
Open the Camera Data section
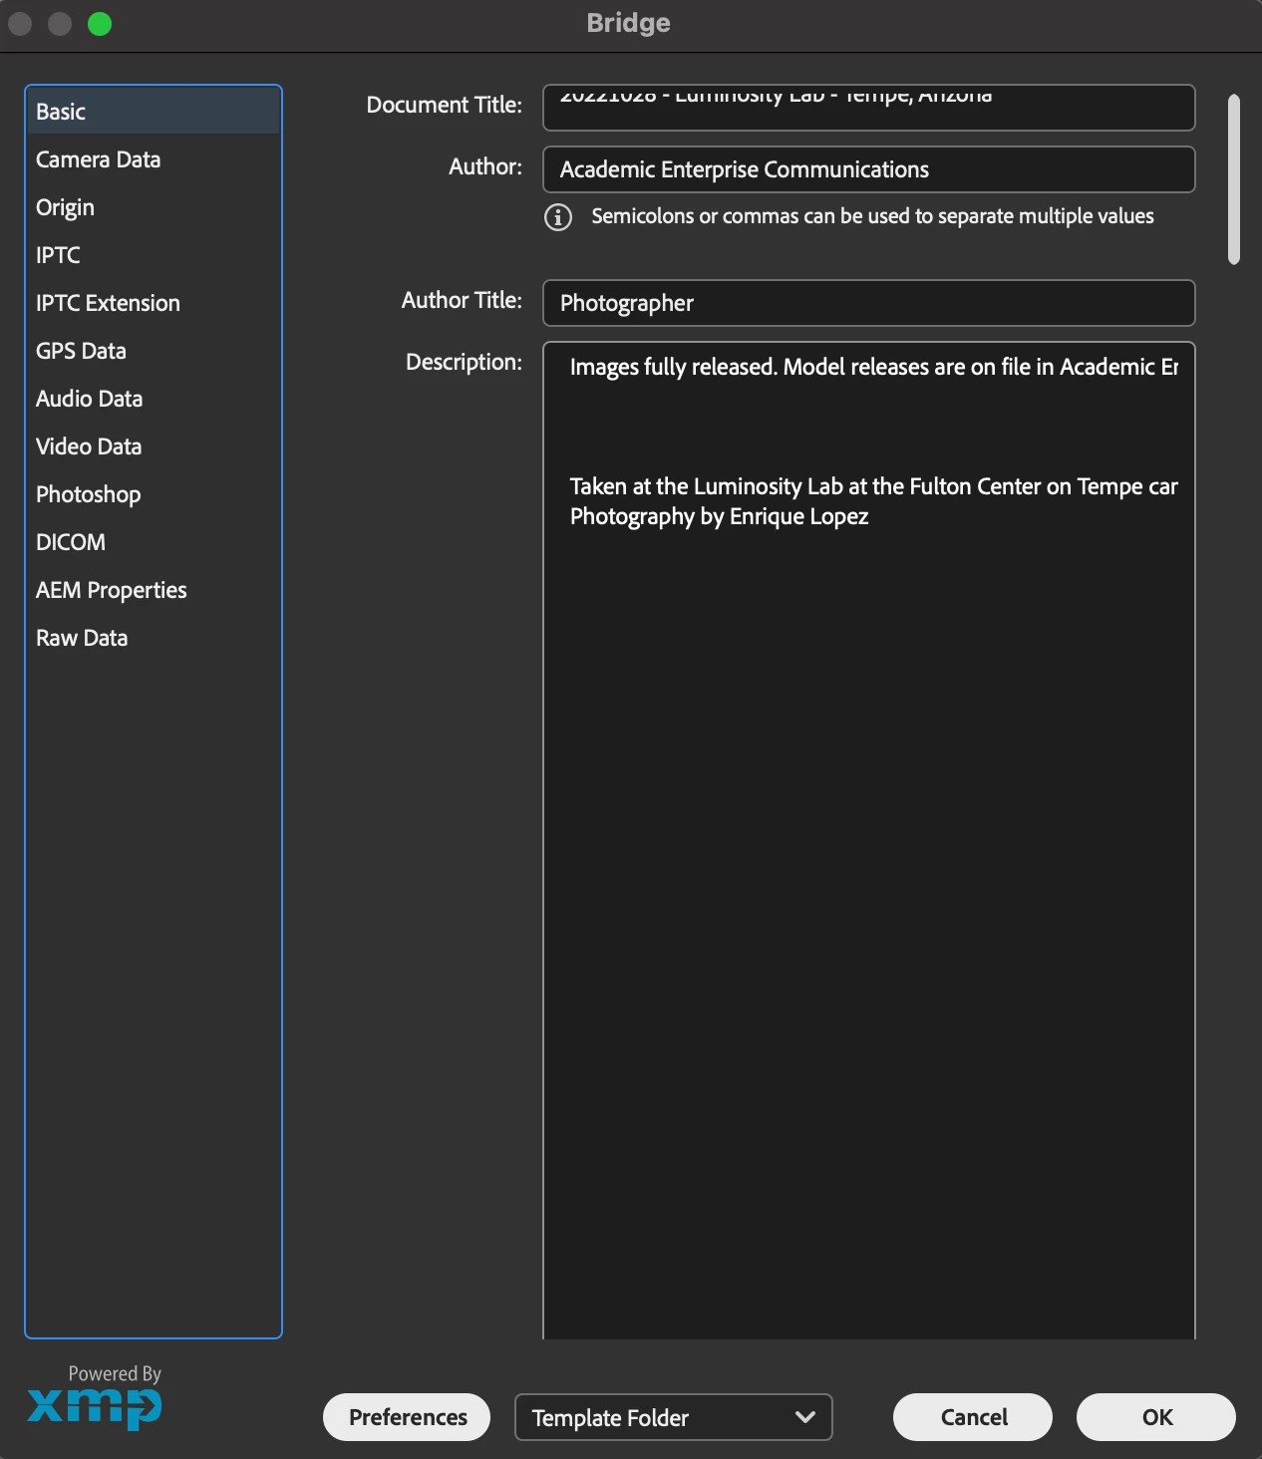[154, 159]
